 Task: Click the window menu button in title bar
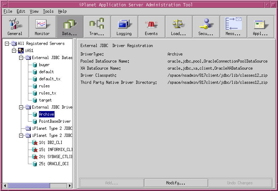5,5
